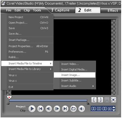Open the Edit menu in the menu bar
This screenshot has width=122, height=118.
pos(18,10)
